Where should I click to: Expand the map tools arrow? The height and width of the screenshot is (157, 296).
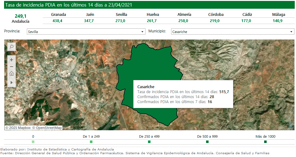point(11,83)
